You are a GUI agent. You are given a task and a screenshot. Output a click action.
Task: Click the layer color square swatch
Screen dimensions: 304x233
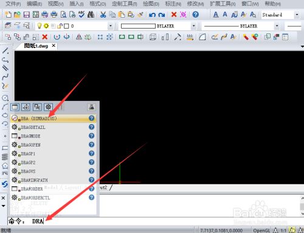(x=66, y=26)
